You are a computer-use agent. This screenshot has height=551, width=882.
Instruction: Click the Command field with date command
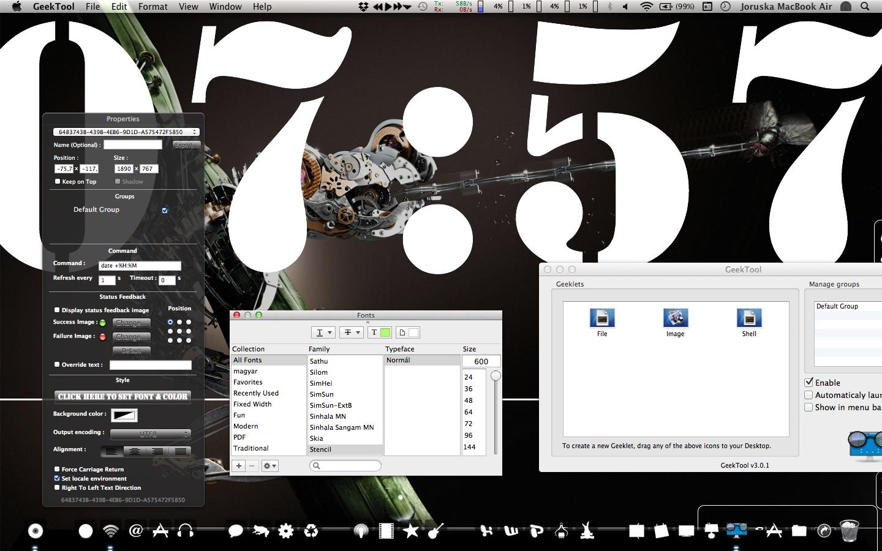(140, 266)
